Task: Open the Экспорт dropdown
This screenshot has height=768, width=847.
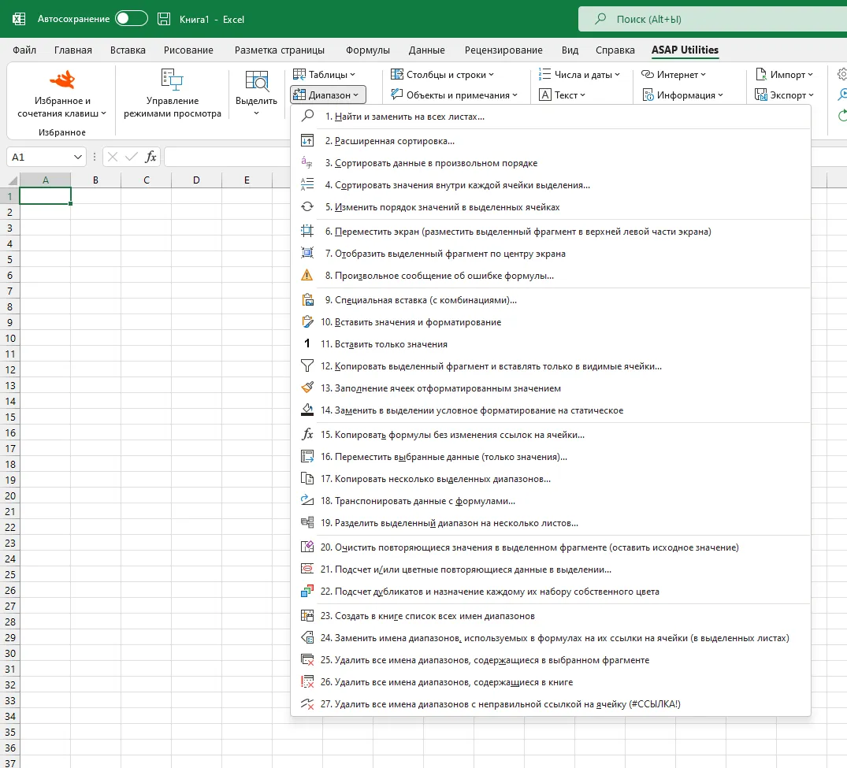Action: click(x=784, y=95)
